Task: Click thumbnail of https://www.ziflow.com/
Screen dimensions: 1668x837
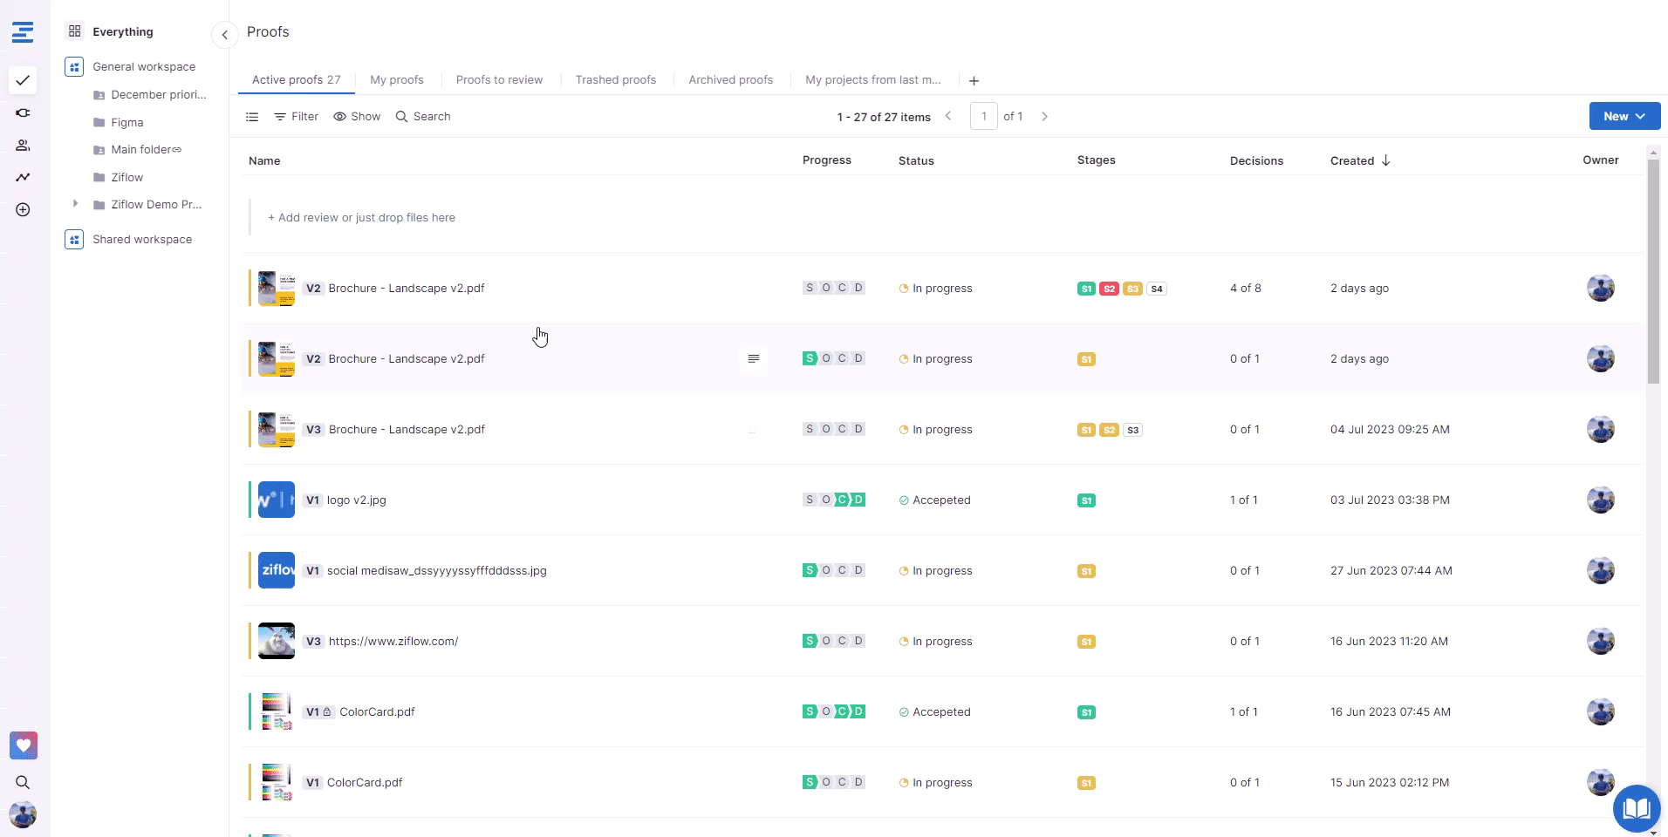Action: click(x=277, y=641)
